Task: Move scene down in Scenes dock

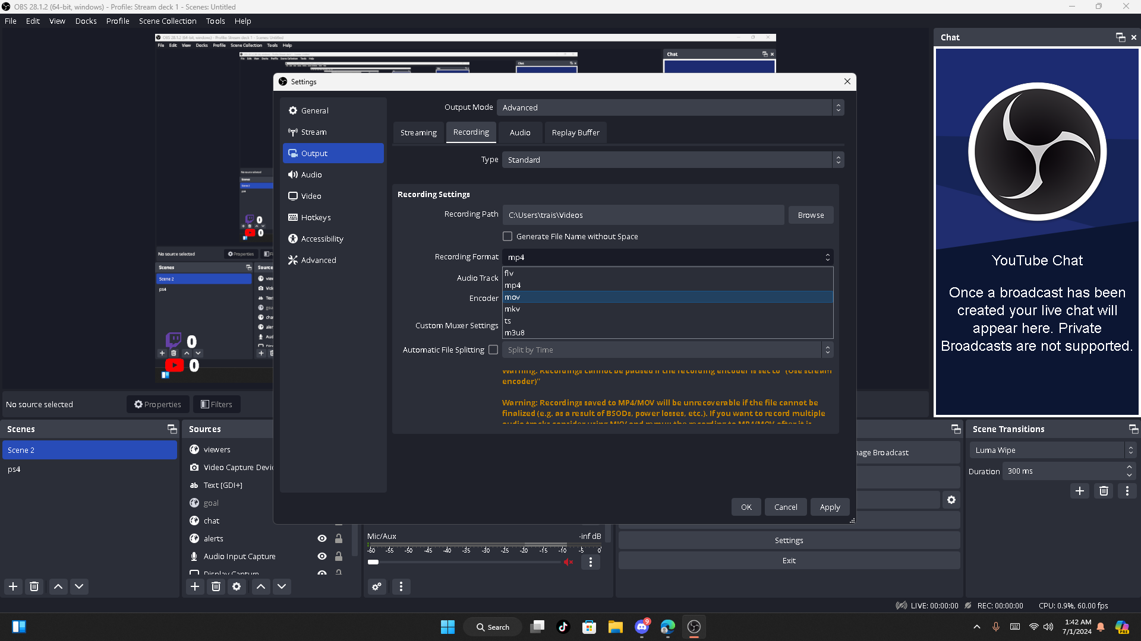Action: pyautogui.click(x=79, y=586)
